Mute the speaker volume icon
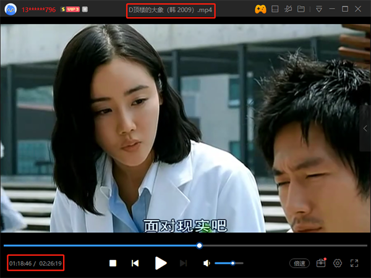371x278 pixels. (207, 263)
